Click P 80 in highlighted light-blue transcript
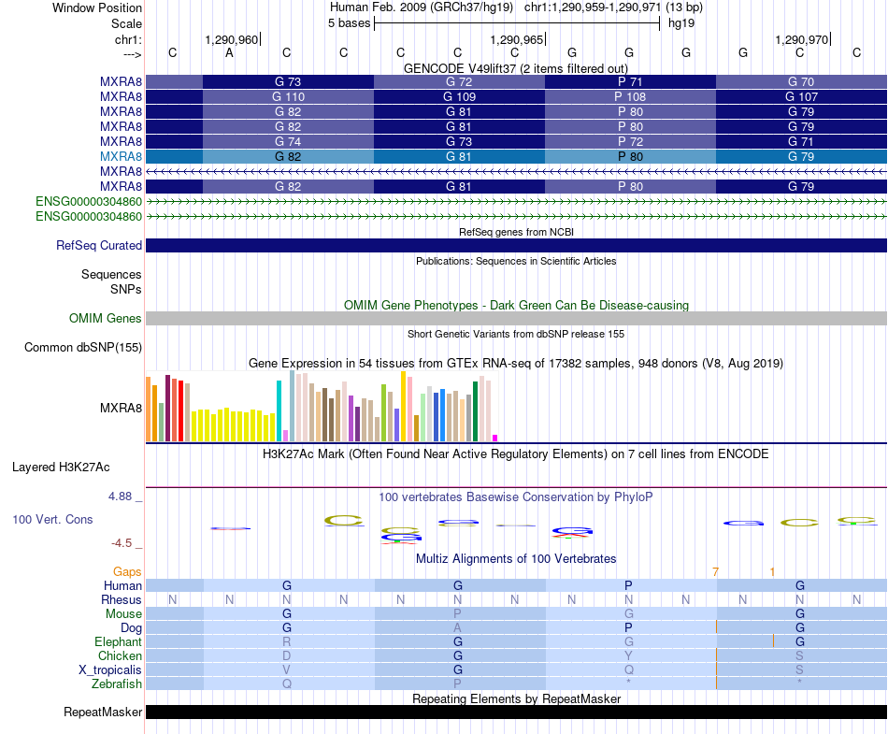888x734 pixels. [x=630, y=156]
